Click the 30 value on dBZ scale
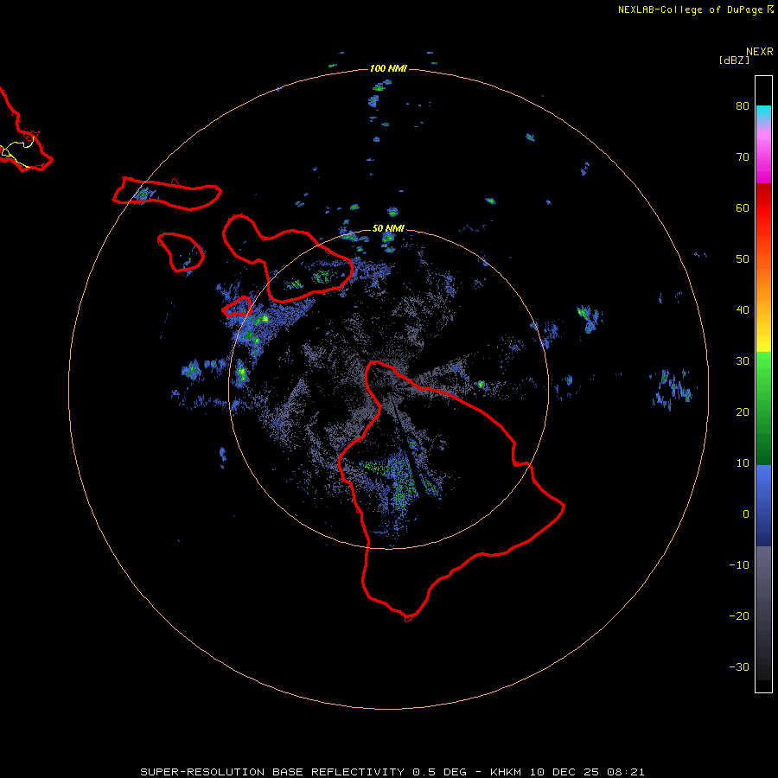This screenshot has height=778, width=778. 743,361
